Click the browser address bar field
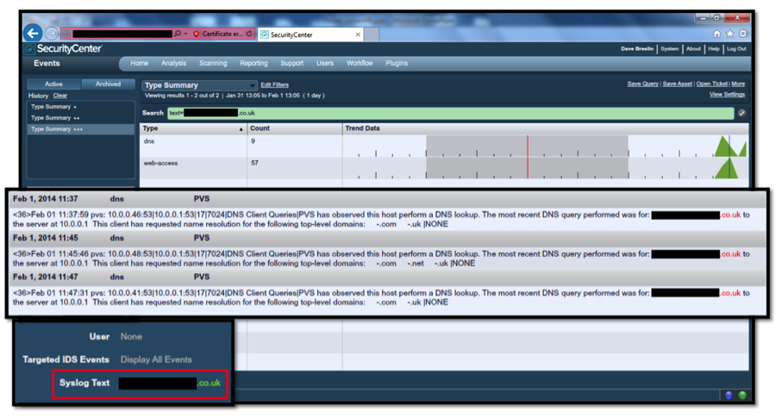This screenshot has width=776, height=417. [x=122, y=34]
